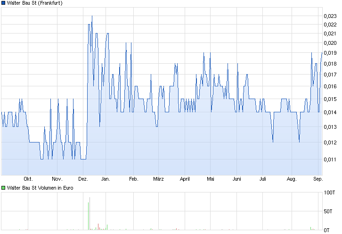This screenshot has width=342, height=234.
Task: Click the 0,020 price axis label
Action: pos(330,43)
